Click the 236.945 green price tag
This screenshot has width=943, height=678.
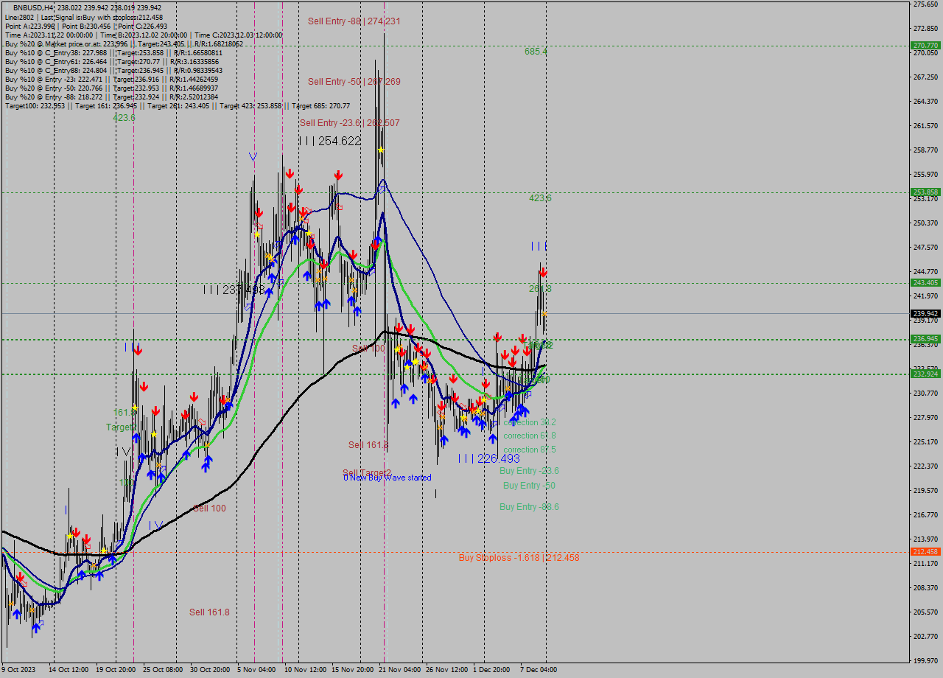pos(925,339)
